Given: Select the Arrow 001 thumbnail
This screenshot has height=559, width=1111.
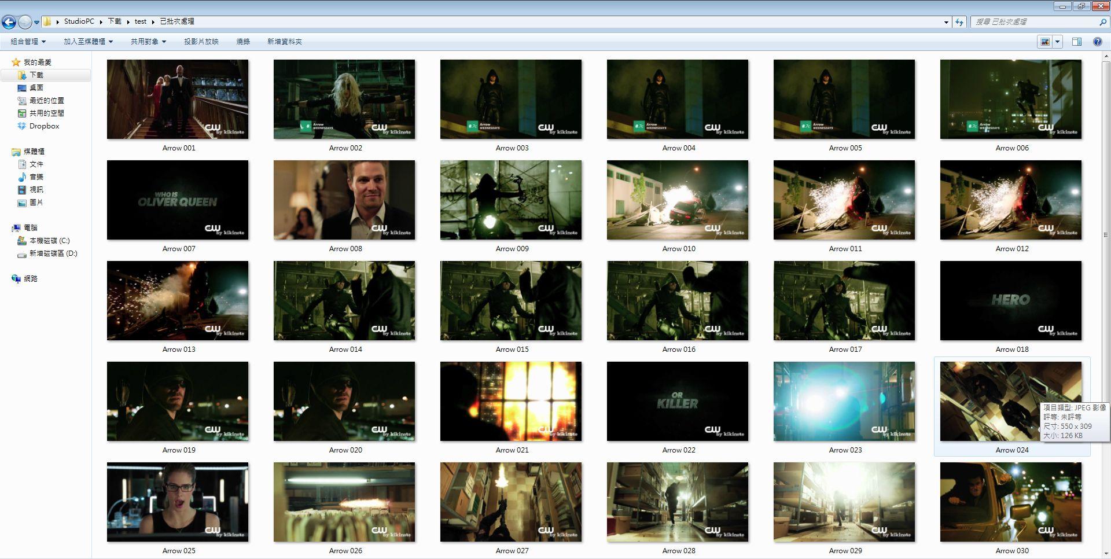Looking at the screenshot, I should pyautogui.click(x=178, y=99).
